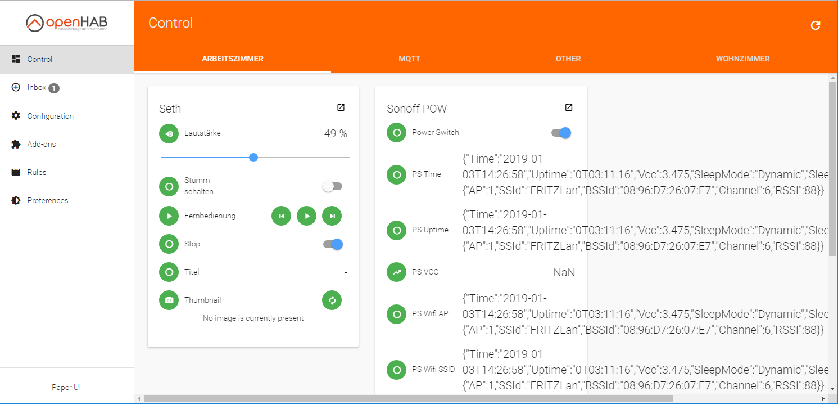The width and height of the screenshot is (838, 404).
Task: Click the Lautstärke volume speaker icon
Action: point(169,134)
